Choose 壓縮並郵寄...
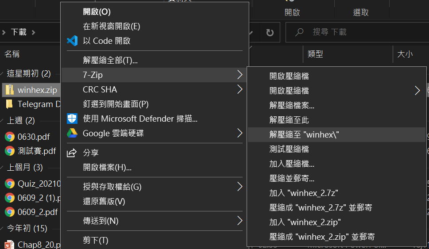The width and height of the screenshot is (429, 249). (337, 178)
